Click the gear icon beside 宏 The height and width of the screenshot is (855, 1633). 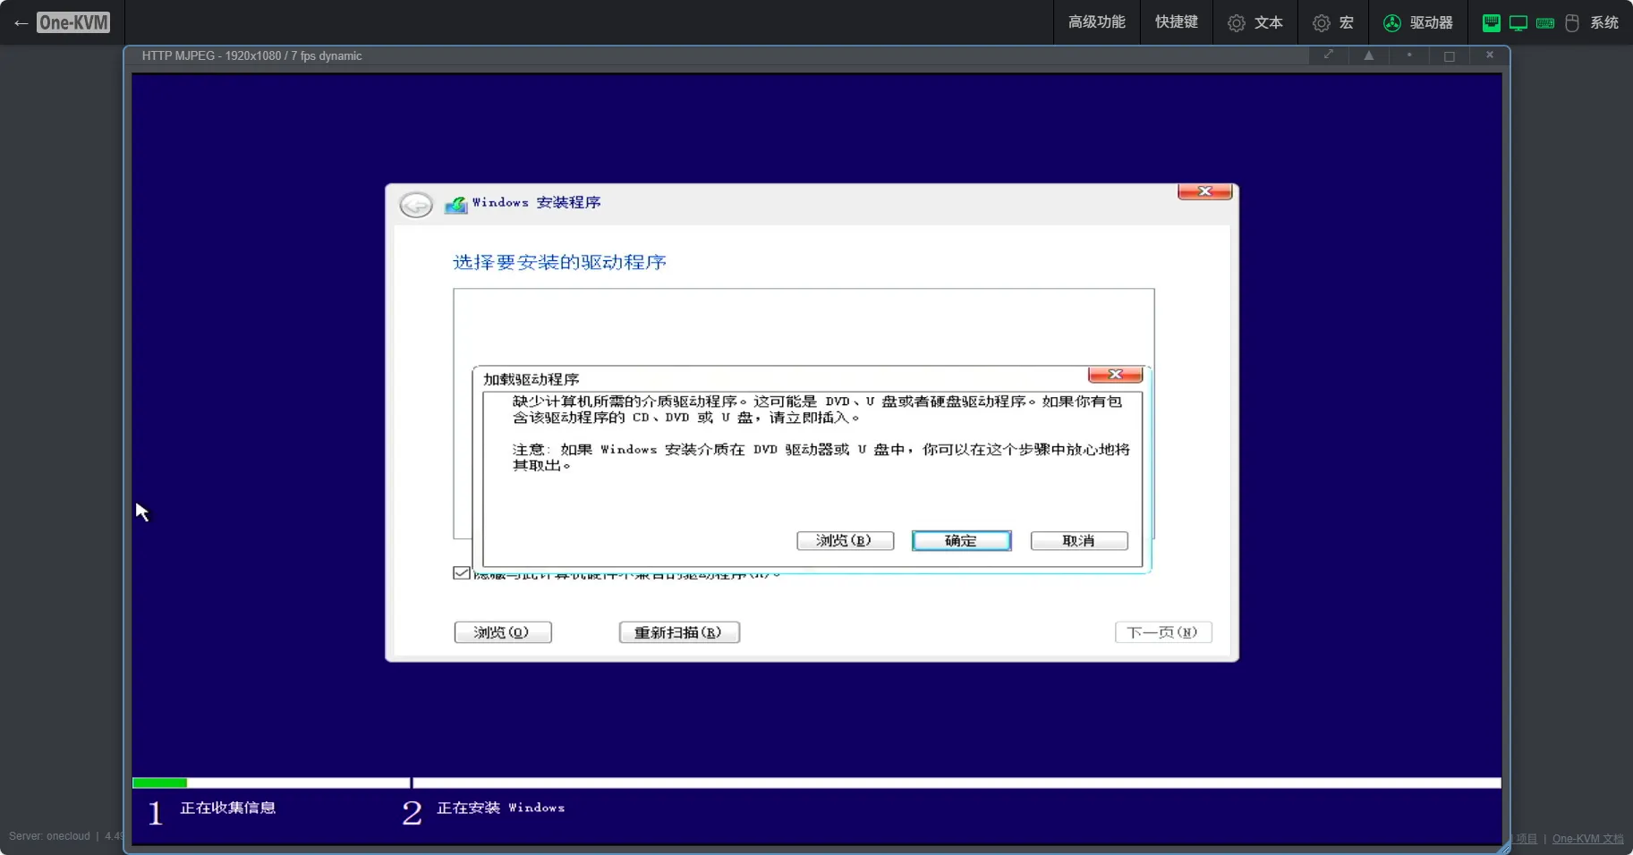tap(1321, 23)
